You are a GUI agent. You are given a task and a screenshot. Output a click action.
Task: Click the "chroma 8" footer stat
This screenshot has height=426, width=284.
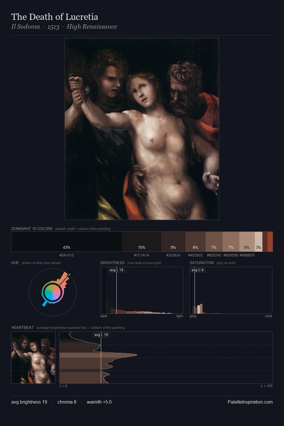[x=67, y=402]
